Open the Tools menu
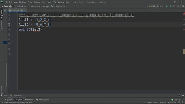This screenshot has width=185, height=104. [49, 2]
